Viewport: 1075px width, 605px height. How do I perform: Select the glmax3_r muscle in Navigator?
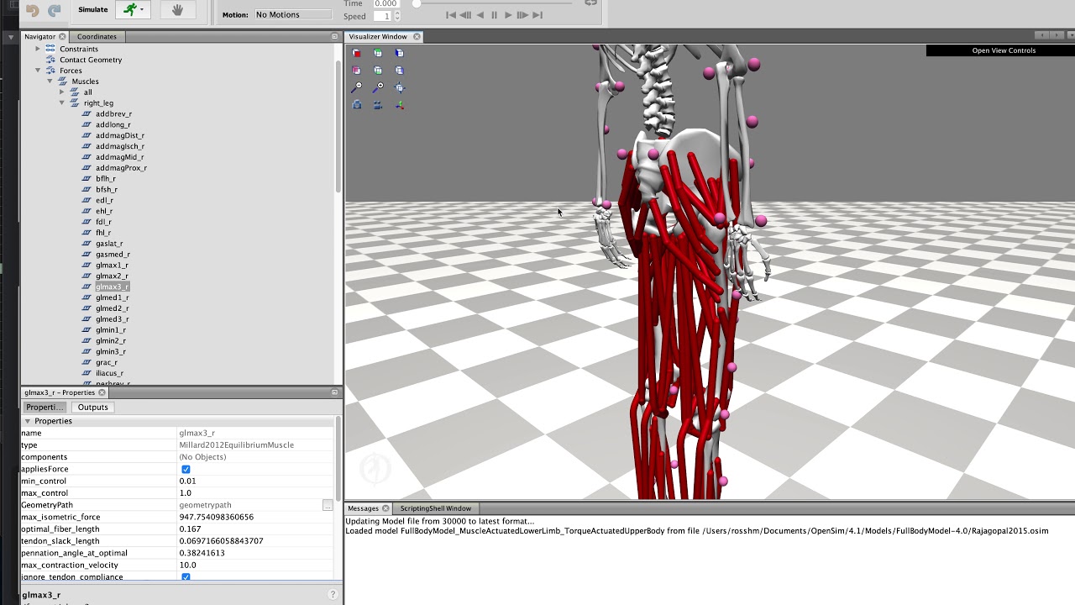[x=112, y=287]
